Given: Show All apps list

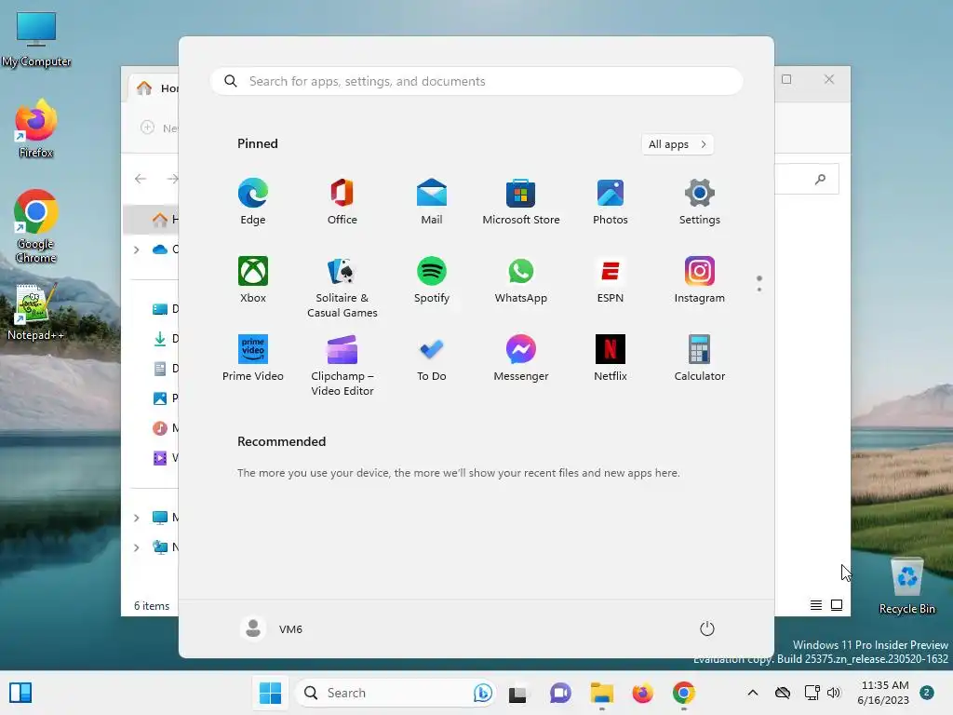Looking at the screenshot, I should point(678,144).
